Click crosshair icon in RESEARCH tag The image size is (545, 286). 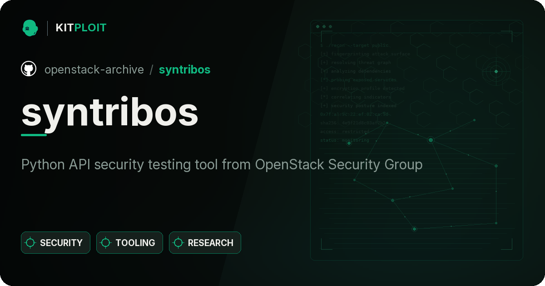(x=178, y=243)
